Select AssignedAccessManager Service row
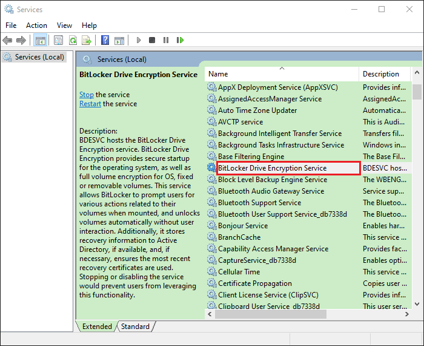424x346 pixels. (308, 99)
